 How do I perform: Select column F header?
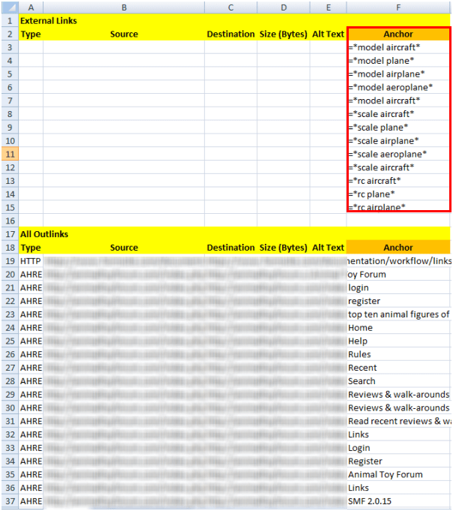398,8
